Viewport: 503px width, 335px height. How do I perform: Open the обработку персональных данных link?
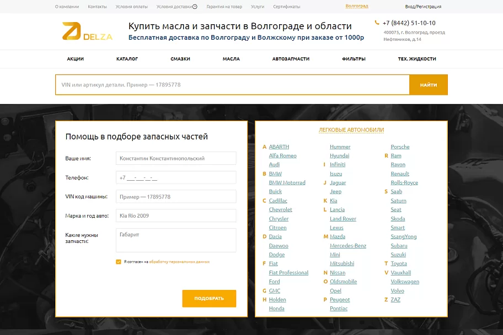tap(179, 262)
